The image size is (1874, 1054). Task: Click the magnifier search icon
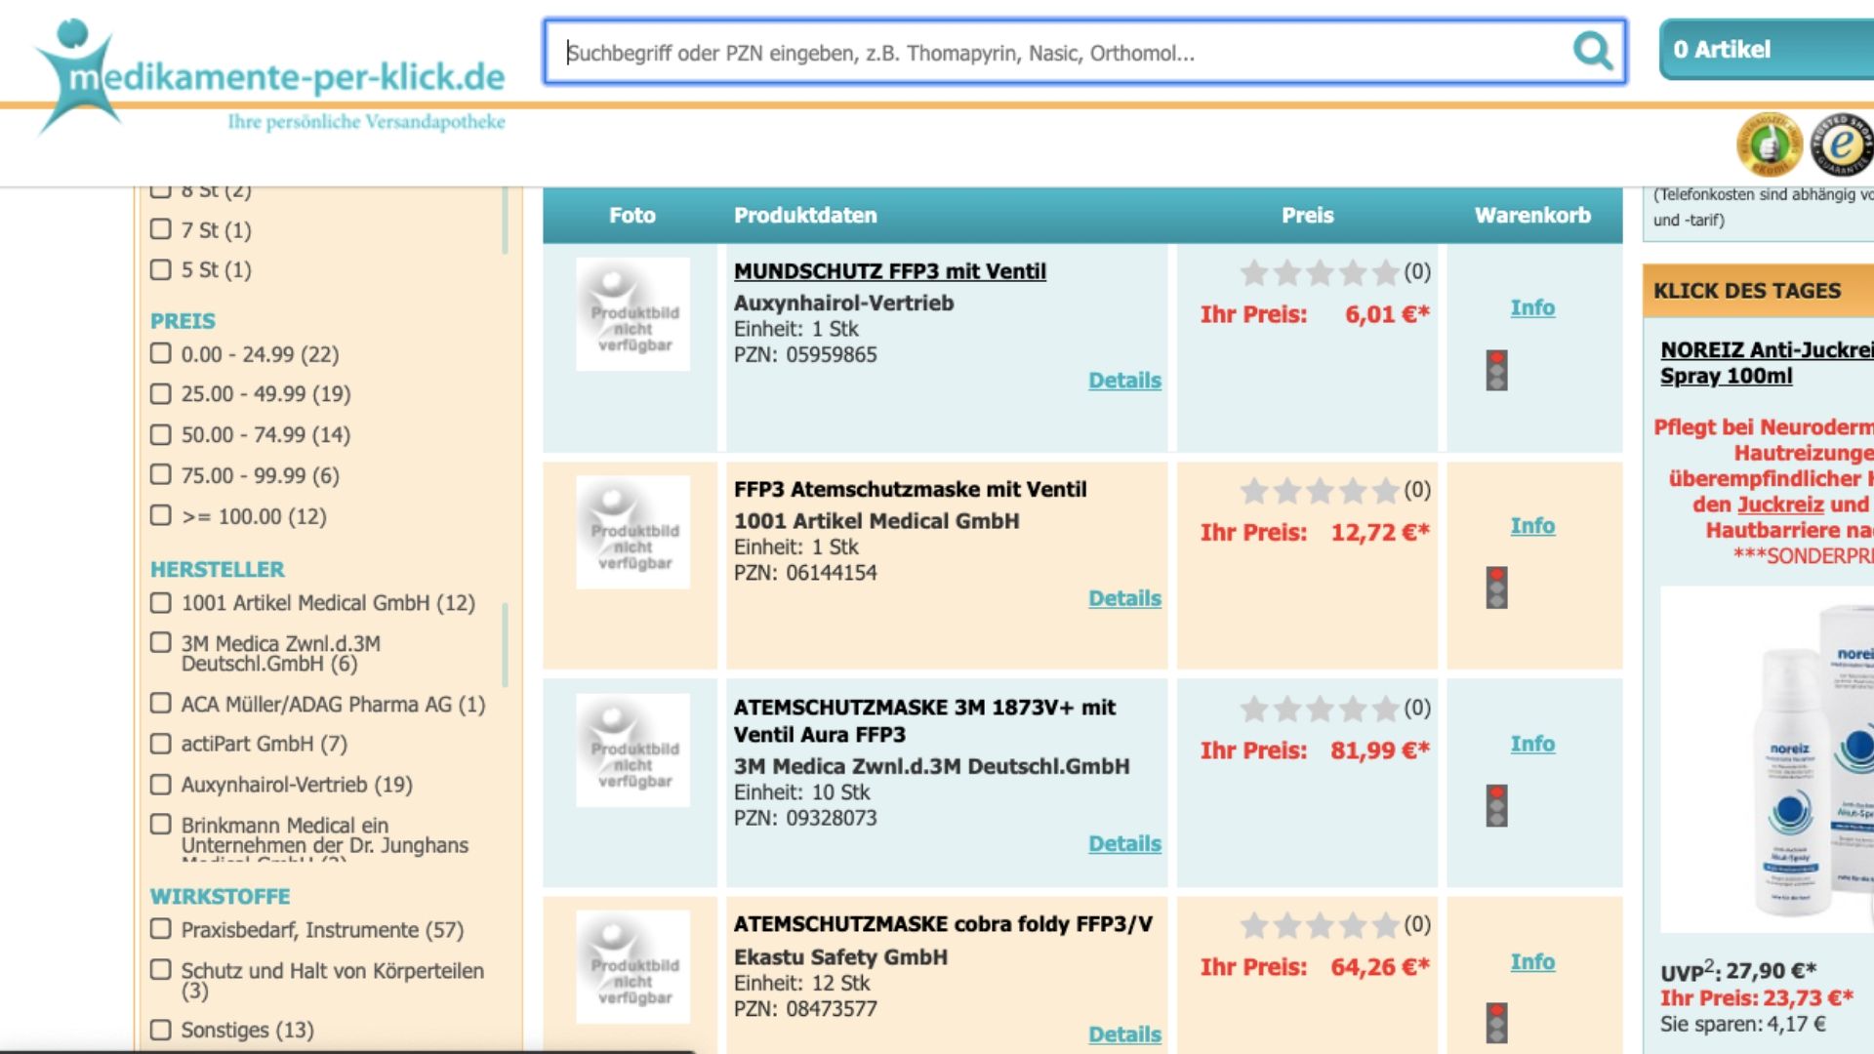[1592, 51]
